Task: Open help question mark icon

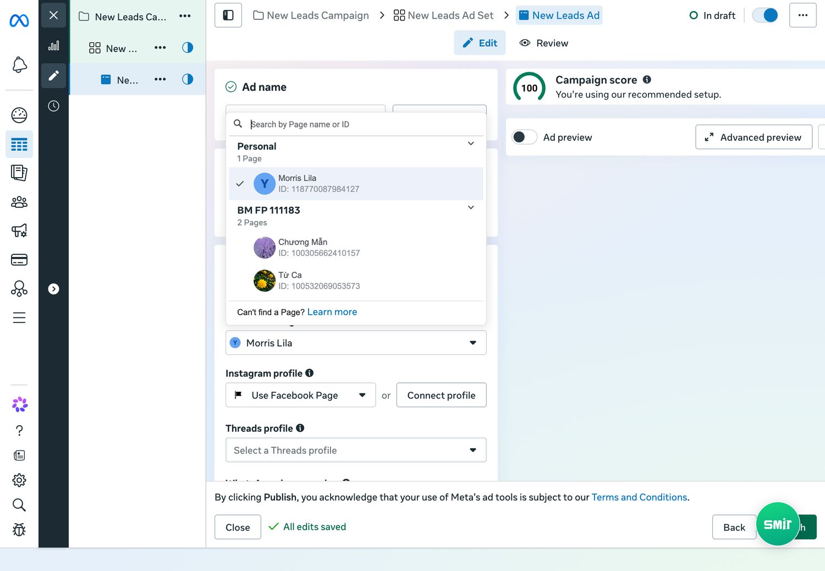Action: [19, 430]
